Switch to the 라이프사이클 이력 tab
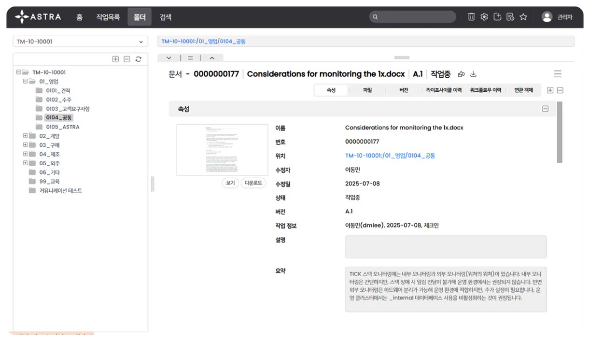The height and width of the screenshot is (344, 590). click(444, 90)
